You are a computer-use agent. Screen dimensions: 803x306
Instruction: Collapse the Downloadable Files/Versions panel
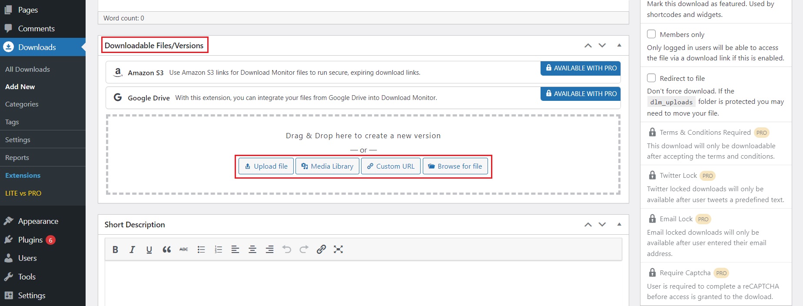(619, 45)
